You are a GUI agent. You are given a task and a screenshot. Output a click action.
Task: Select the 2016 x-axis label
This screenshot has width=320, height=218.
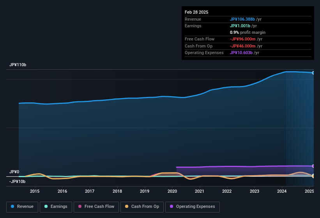[x=62, y=191]
